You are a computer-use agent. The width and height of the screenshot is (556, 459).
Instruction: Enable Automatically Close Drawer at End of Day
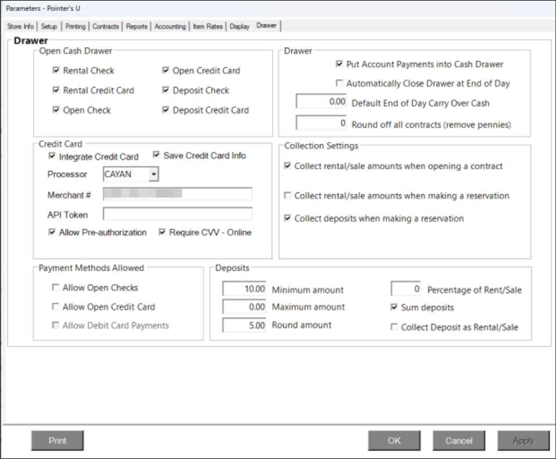tap(340, 83)
